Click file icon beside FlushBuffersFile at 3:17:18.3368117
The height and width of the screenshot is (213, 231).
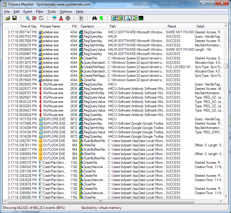point(81,150)
